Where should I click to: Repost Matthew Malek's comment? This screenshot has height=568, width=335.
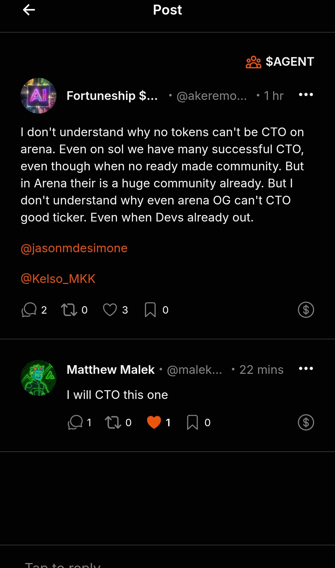coord(113,422)
